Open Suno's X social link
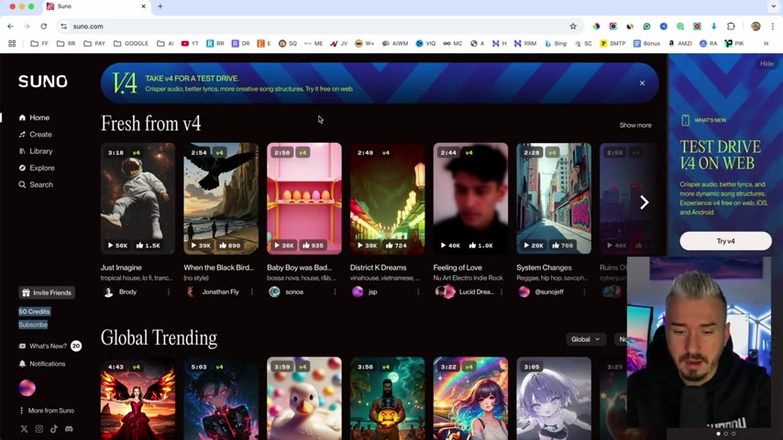Image resolution: width=783 pixels, height=440 pixels. (x=24, y=429)
